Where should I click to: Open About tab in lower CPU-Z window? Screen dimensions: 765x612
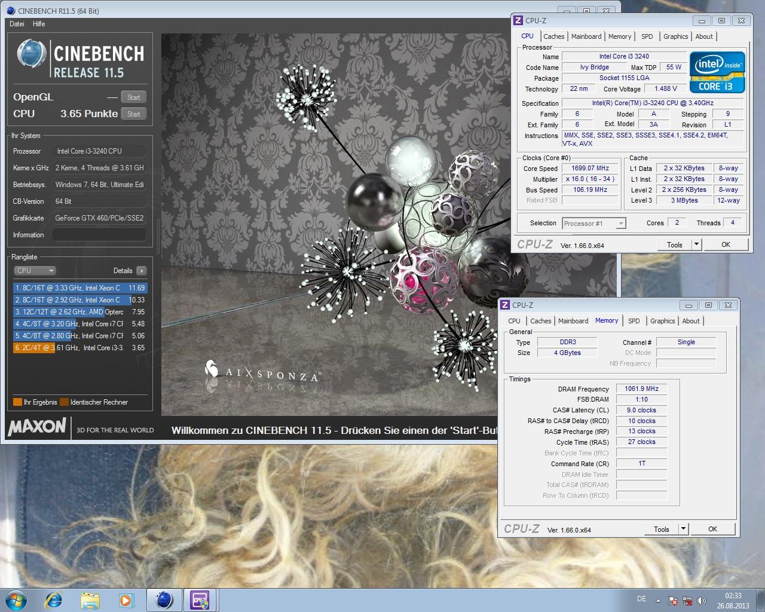click(x=691, y=321)
